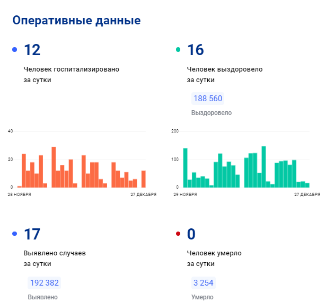Image resolution: width=334 pixels, height=302 pixels.
Task: Click the last bar in the orange hospitalization chart
Action: [143, 179]
